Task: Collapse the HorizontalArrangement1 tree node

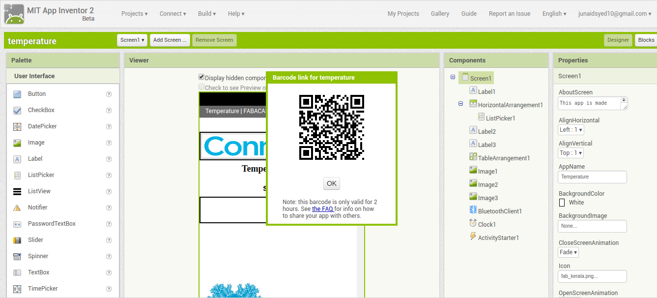Action: (460, 104)
